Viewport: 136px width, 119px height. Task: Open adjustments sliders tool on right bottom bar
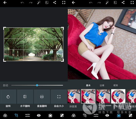(96, 115)
